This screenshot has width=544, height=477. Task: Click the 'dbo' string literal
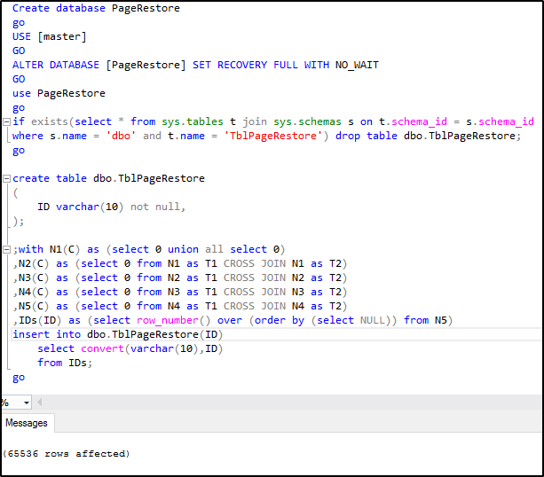point(121,136)
